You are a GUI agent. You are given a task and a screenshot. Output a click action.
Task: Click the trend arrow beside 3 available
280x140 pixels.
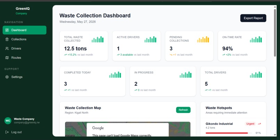coord(118,55)
